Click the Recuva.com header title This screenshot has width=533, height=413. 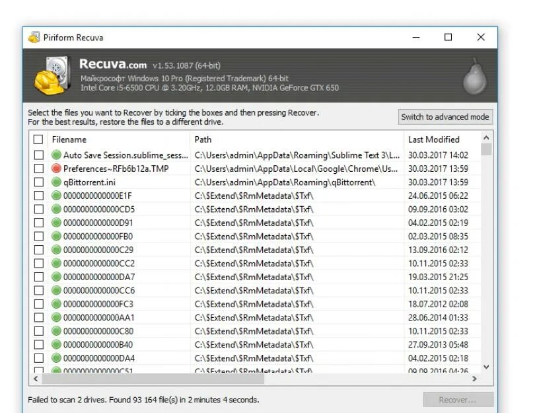[x=113, y=64]
